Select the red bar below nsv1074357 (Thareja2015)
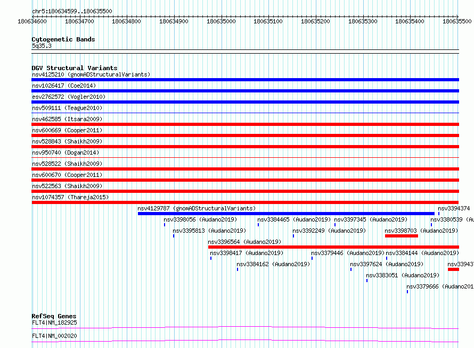The width and height of the screenshot is (474, 348). click(245, 202)
